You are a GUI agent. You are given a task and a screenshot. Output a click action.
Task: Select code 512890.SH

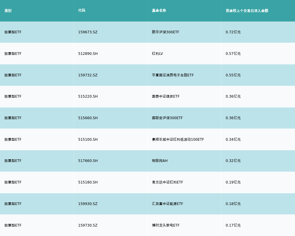pos(88,54)
